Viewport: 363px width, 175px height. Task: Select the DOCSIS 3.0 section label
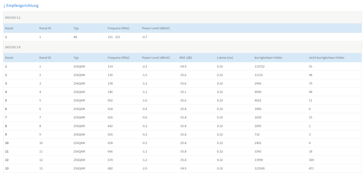pyautogui.click(x=13, y=47)
